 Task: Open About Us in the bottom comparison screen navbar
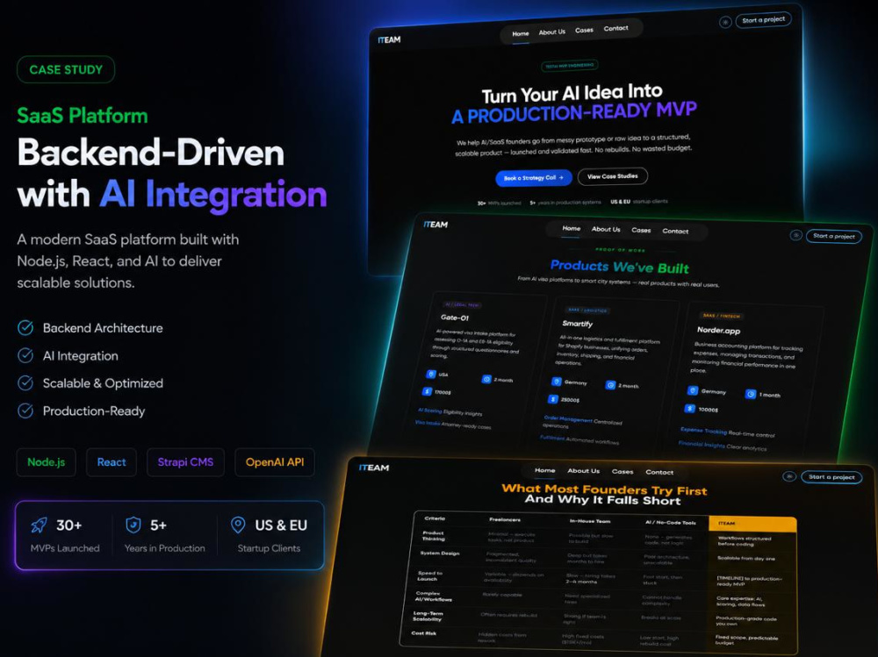[x=584, y=471]
